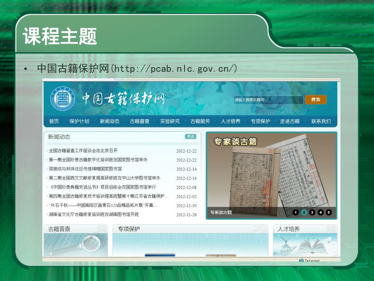Image resolution: width=374 pixels, height=281 pixels.
Task: Open news 全国古籍普查工作座谈会在北京召开
Action: point(83,150)
